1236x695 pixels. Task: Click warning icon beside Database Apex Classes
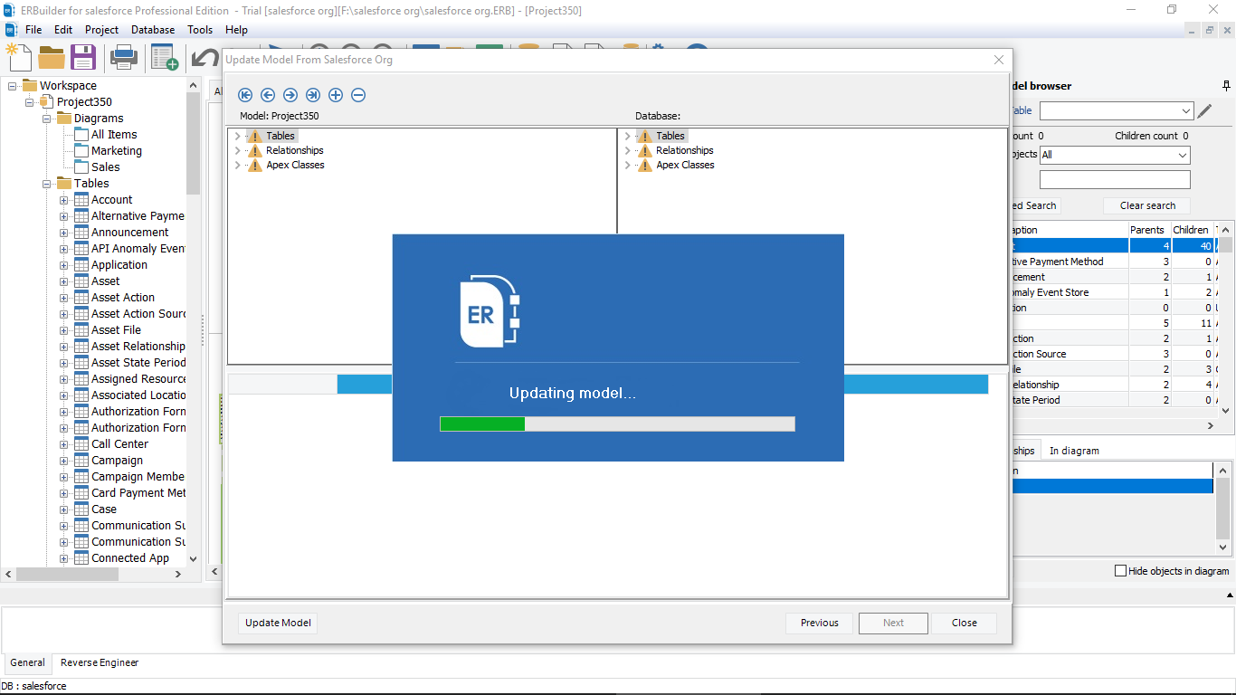[x=645, y=166]
